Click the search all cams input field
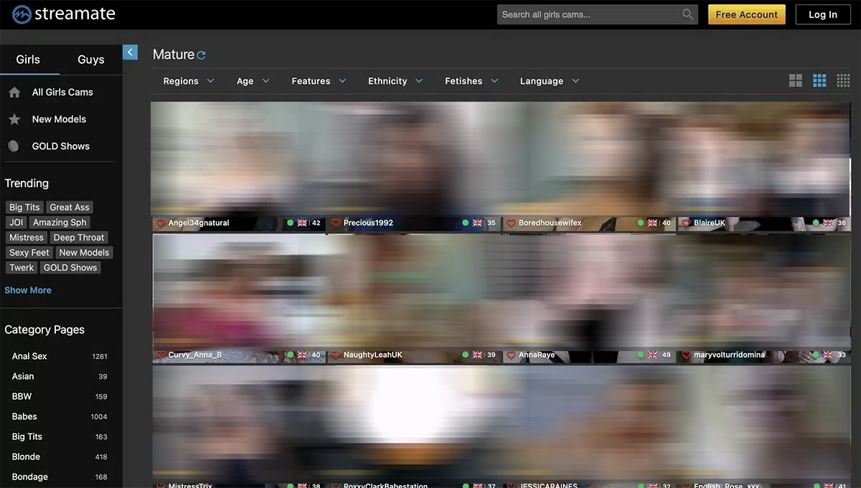 coord(588,14)
